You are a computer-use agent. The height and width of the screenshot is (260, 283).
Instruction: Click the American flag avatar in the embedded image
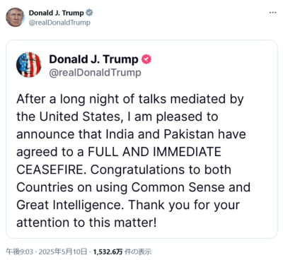29,65
